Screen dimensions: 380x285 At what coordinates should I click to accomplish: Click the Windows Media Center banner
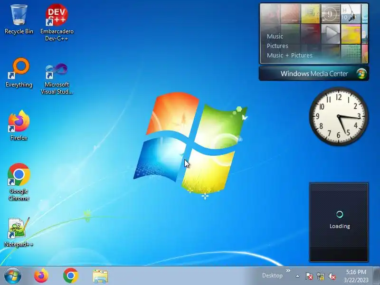click(314, 74)
